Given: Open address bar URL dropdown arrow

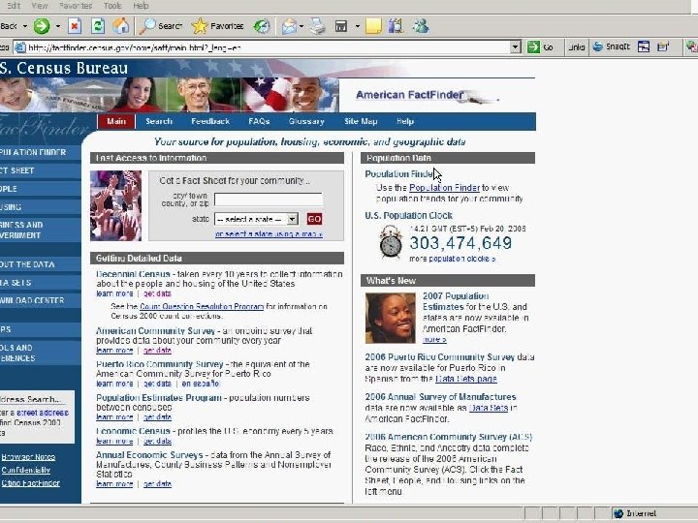Looking at the screenshot, I should pos(515,46).
